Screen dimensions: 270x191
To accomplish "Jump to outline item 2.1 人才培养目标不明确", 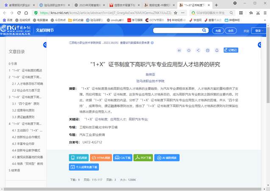I will point(28,84).
